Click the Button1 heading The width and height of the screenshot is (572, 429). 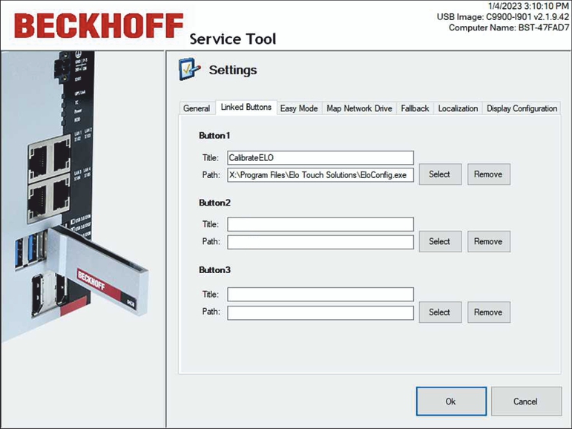[x=214, y=136]
